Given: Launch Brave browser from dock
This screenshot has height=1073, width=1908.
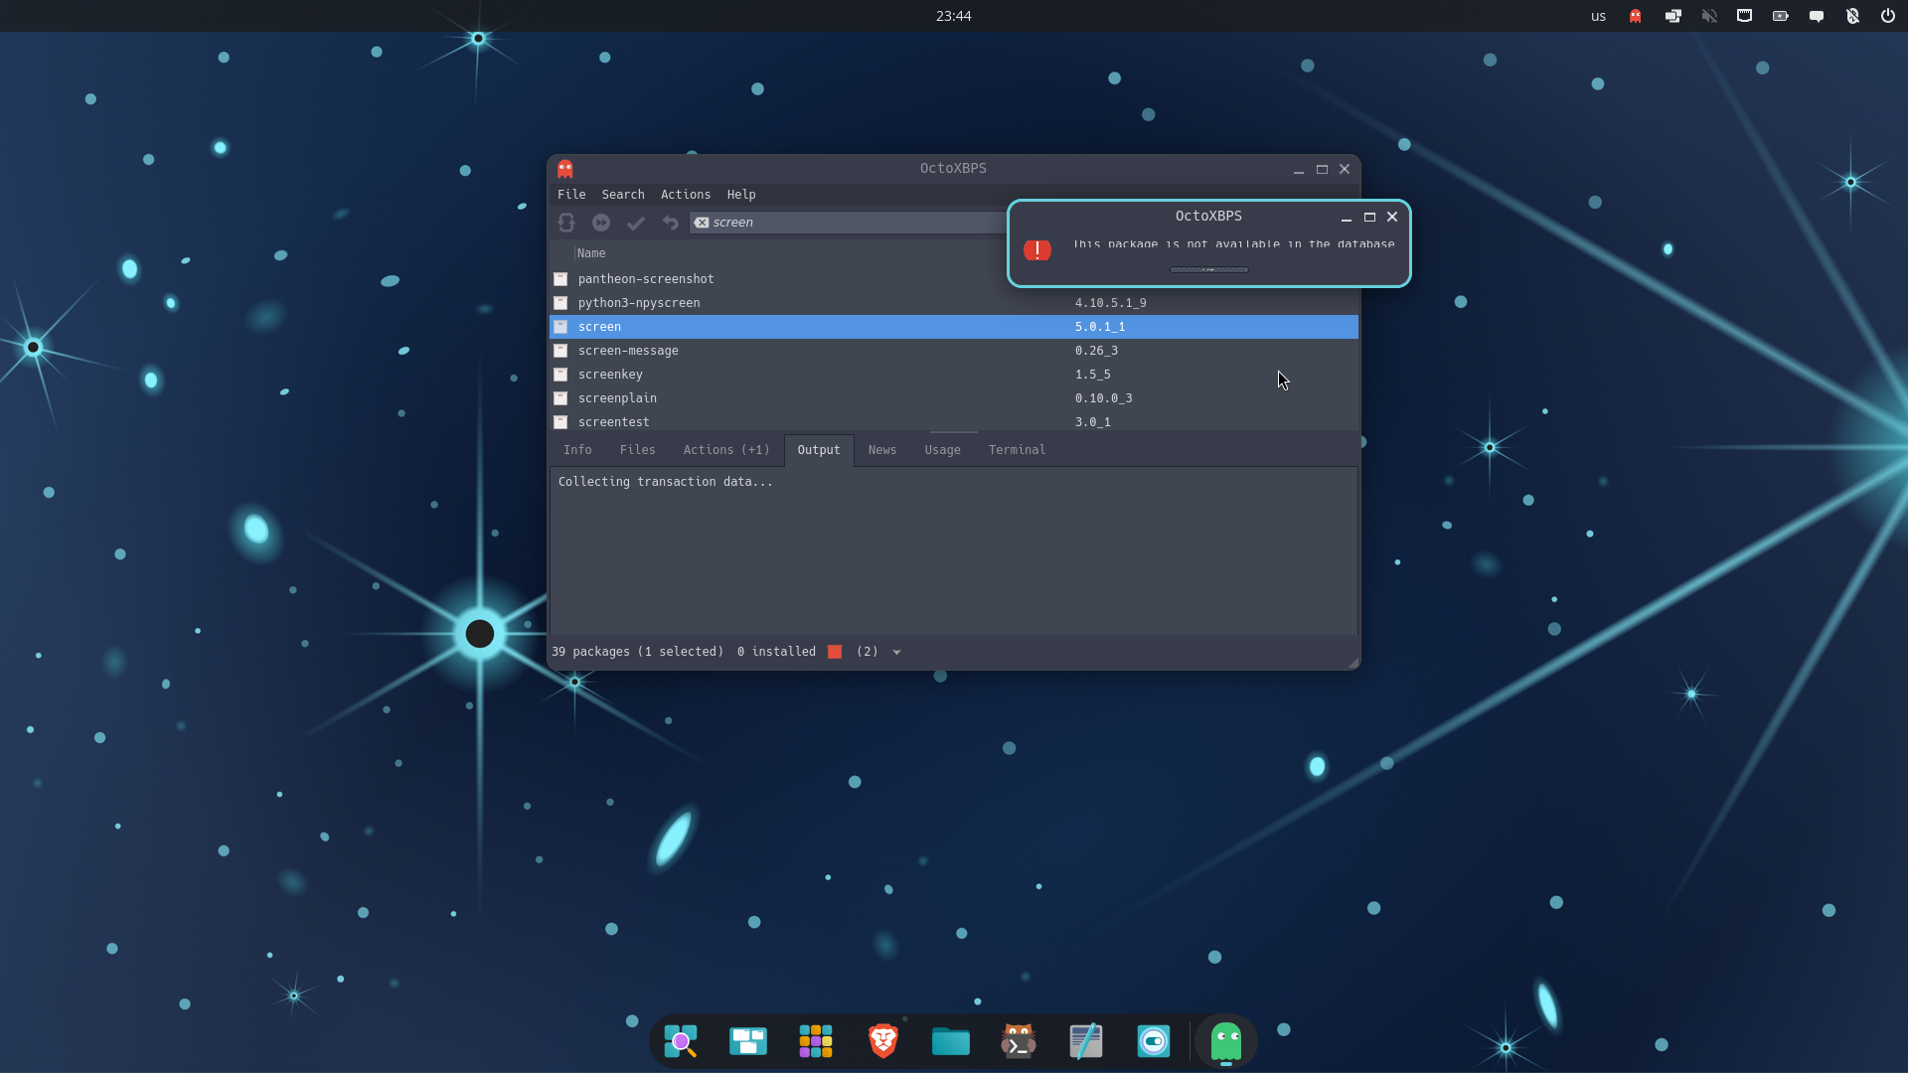Looking at the screenshot, I should point(883,1040).
